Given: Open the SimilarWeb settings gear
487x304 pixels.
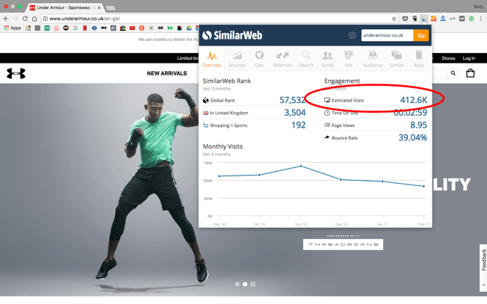Looking at the screenshot, I should 352,35.
